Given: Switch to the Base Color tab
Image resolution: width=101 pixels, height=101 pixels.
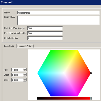Looking at the screenshot, I should (9, 46).
